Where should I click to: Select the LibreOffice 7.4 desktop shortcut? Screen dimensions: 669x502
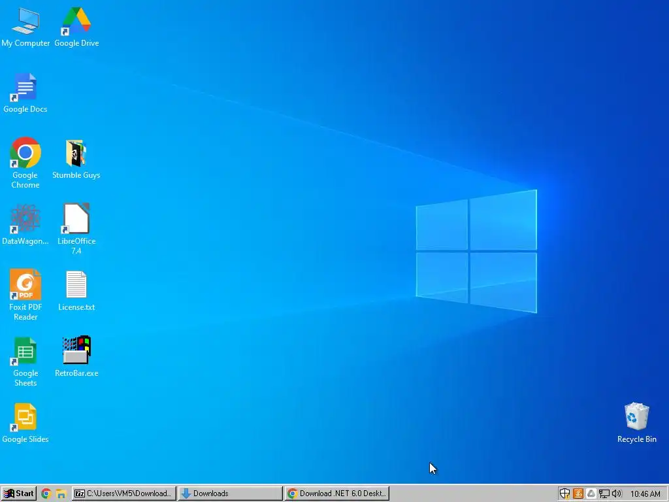click(x=76, y=229)
